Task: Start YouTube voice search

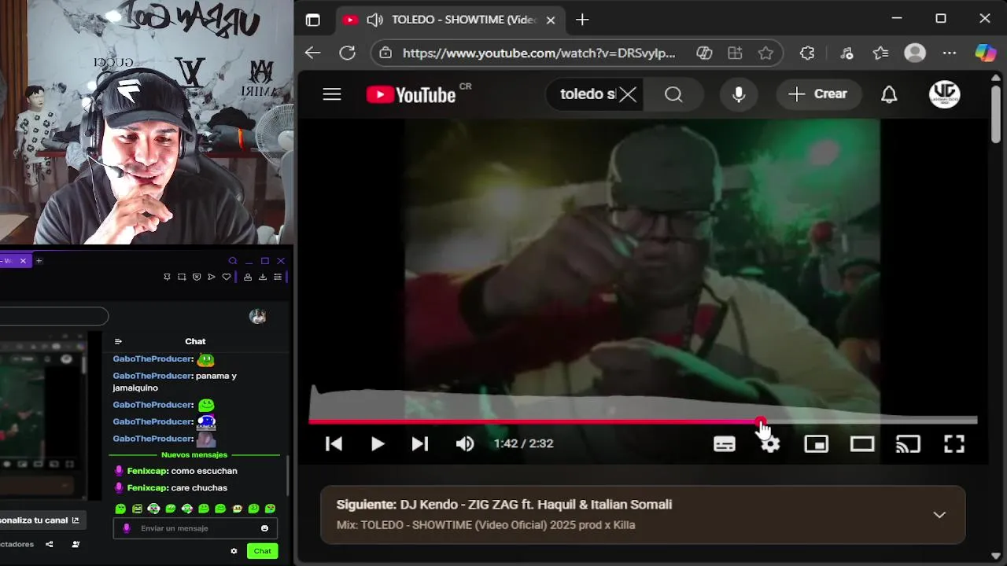Action: (738, 94)
